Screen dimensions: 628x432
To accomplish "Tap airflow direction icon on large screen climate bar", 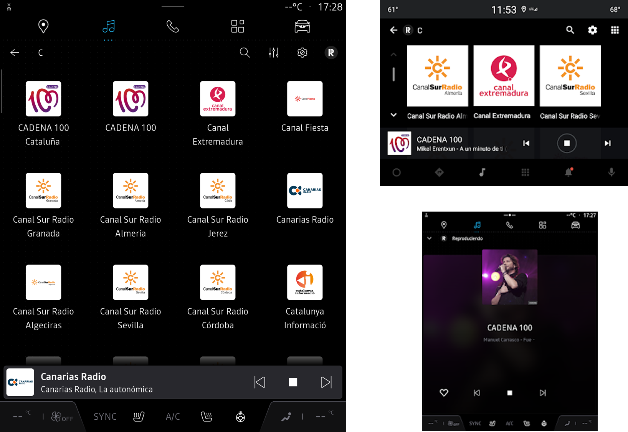I will pos(286,417).
